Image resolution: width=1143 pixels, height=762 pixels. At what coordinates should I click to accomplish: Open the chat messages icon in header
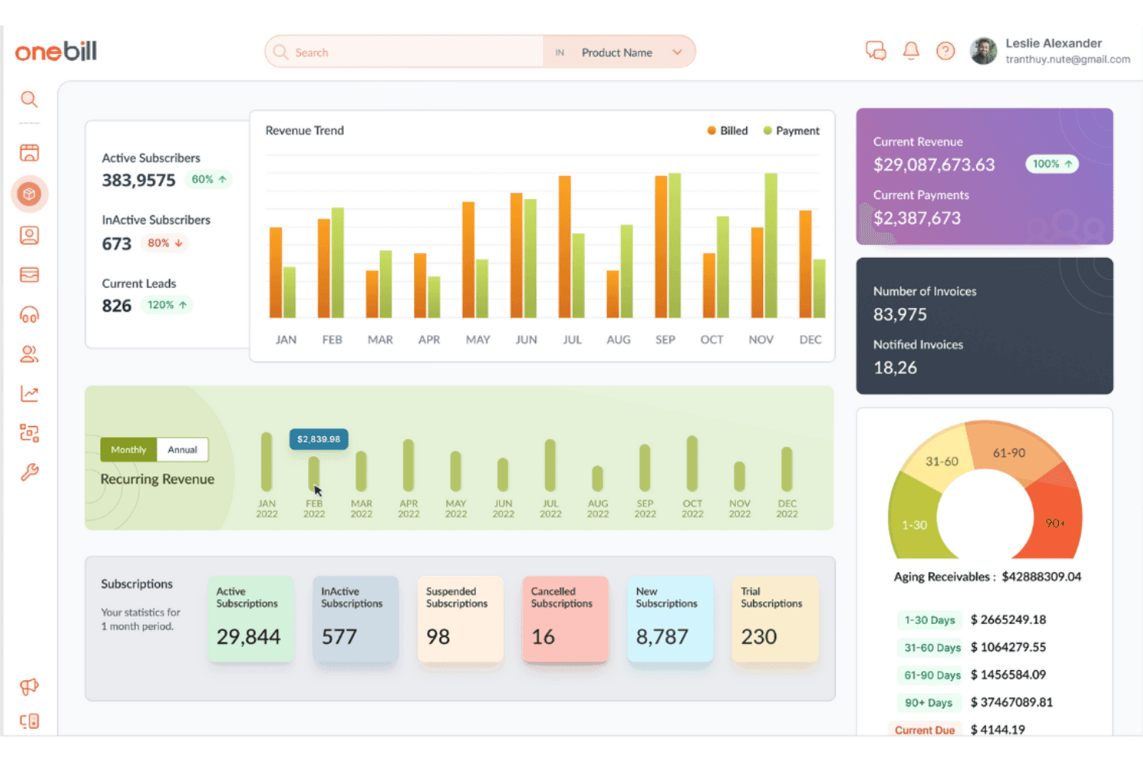pos(876,51)
